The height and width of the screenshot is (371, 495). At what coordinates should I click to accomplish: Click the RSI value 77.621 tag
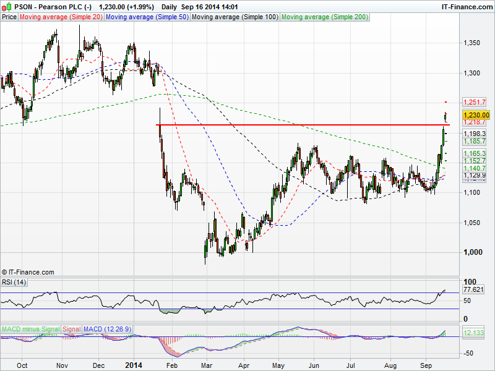(x=475, y=289)
